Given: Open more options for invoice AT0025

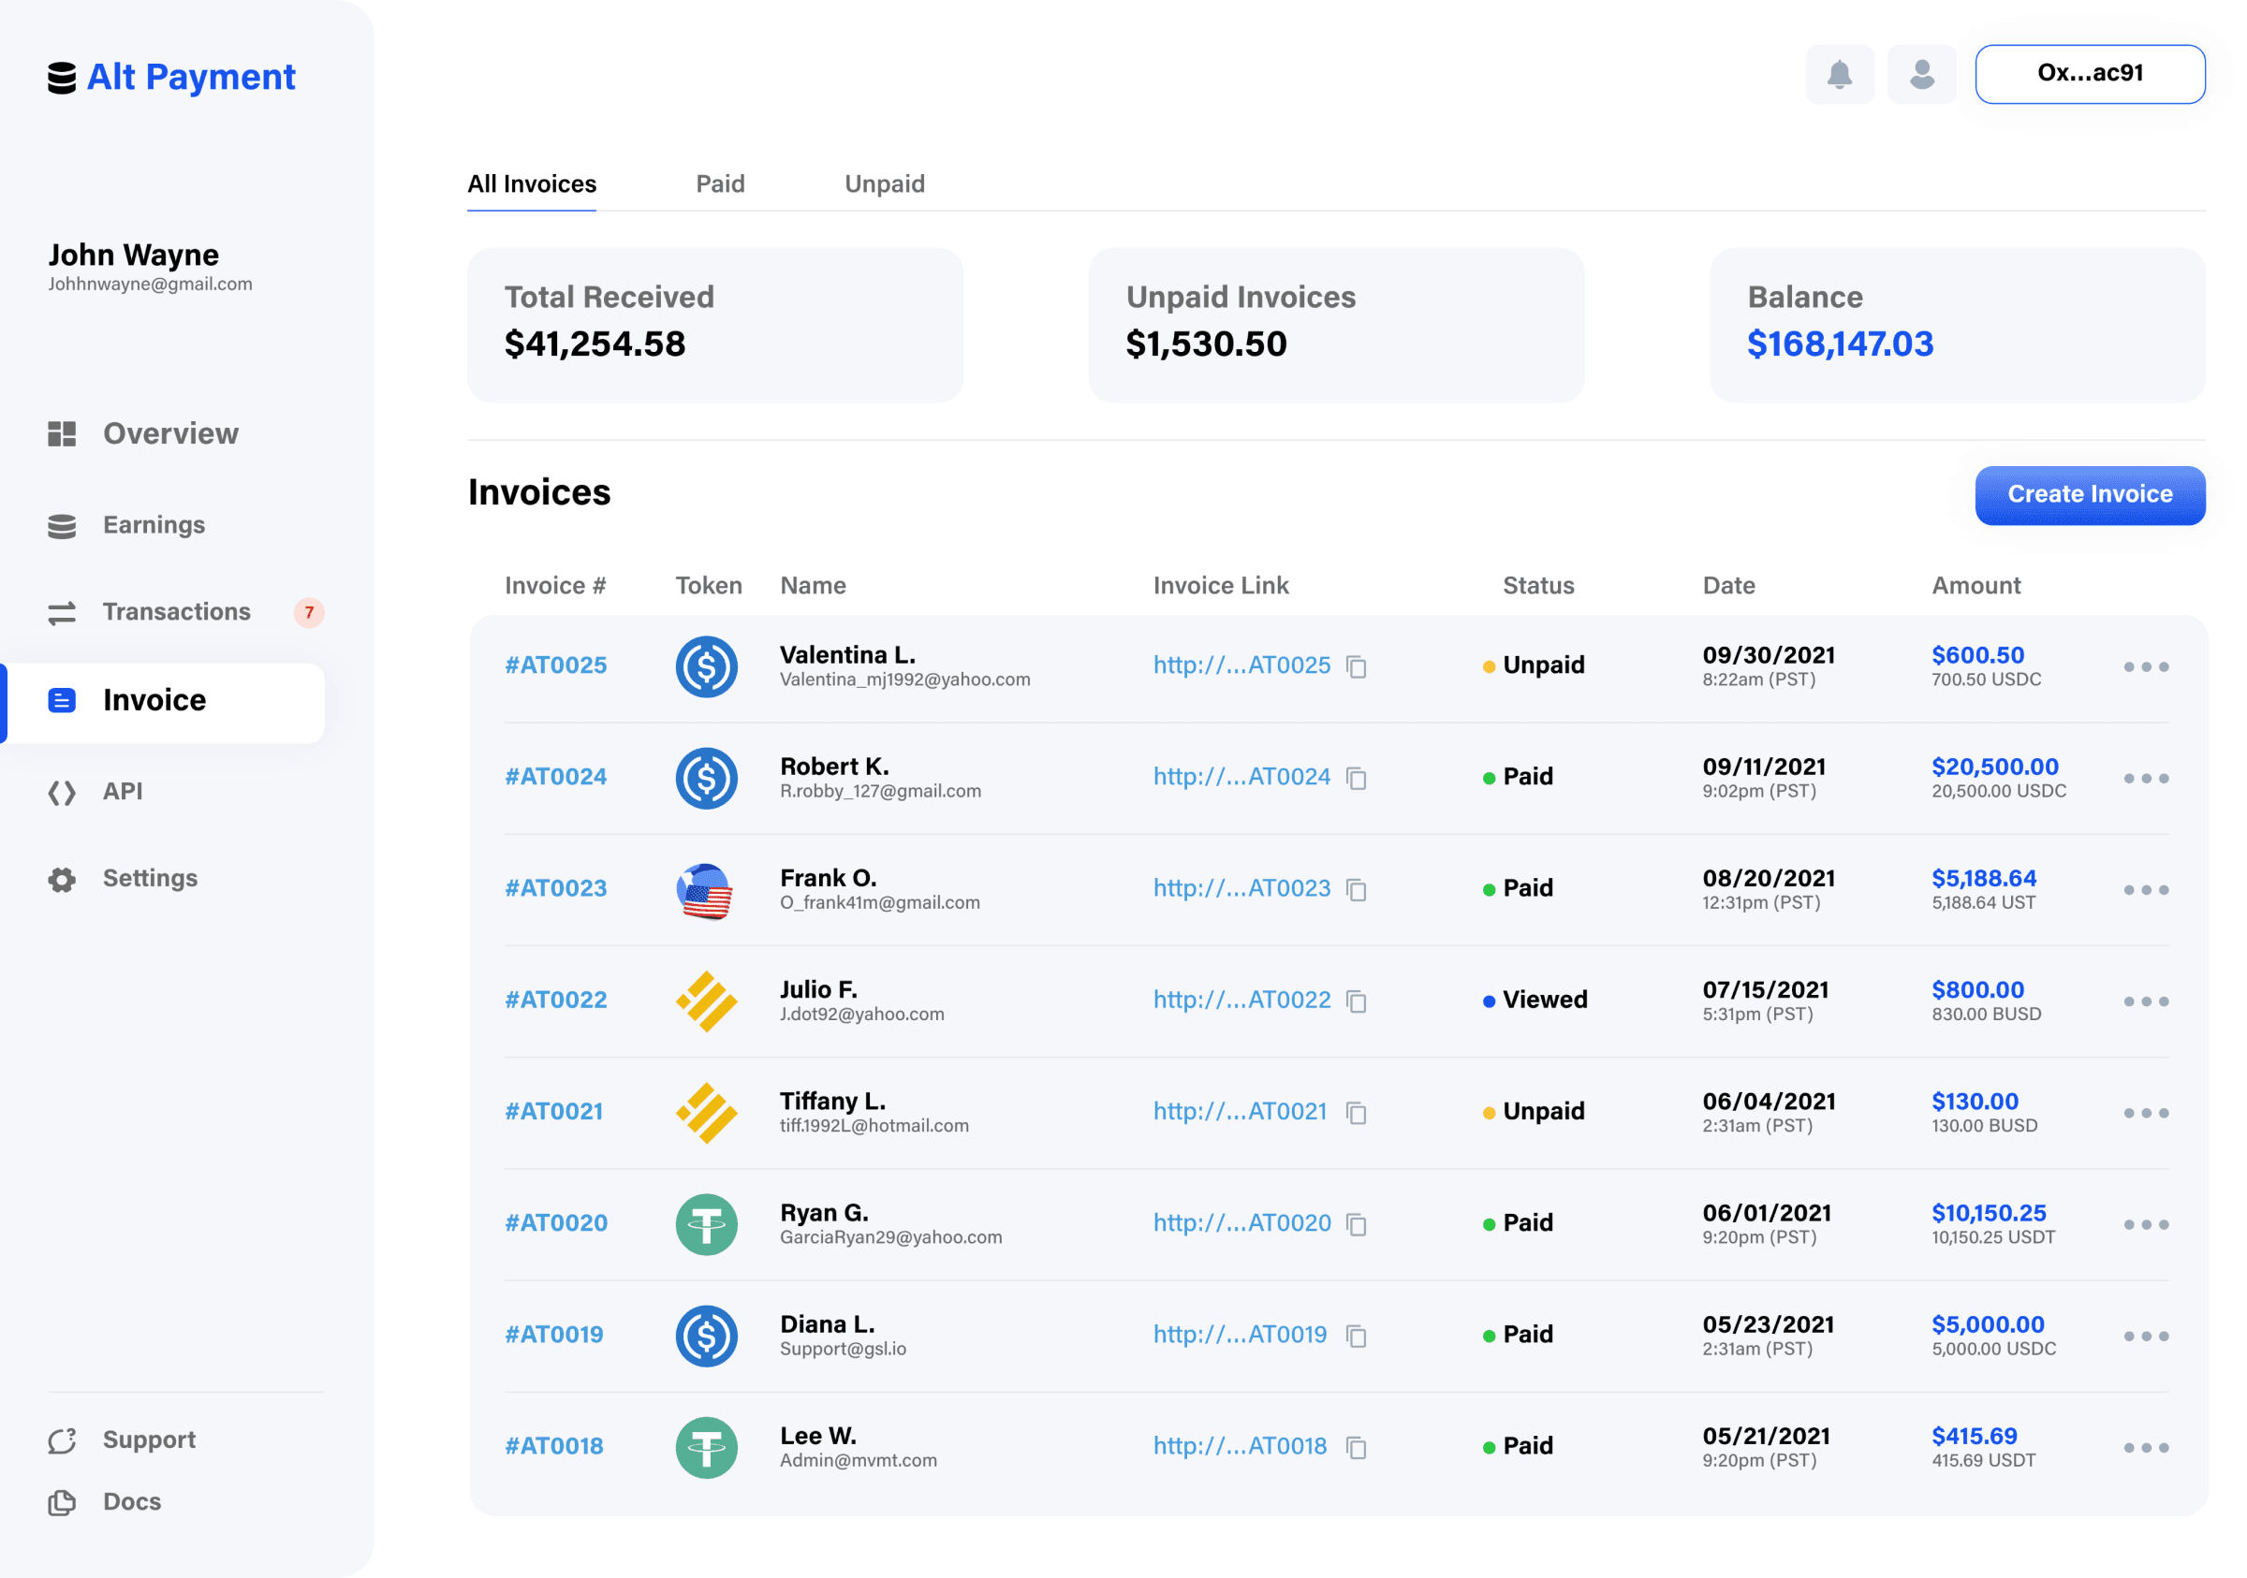Looking at the screenshot, I should coord(2146,667).
